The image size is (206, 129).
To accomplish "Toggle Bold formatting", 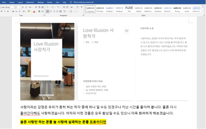I will click(1, 12).
